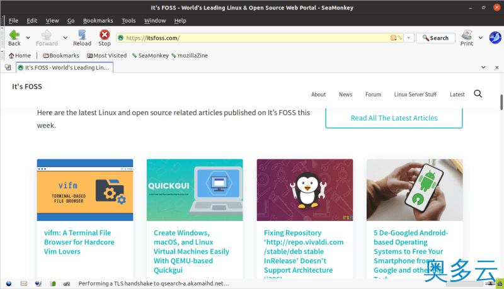Open the URL bar history dropdown
The image size is (504, 289).
pos(408,38)
